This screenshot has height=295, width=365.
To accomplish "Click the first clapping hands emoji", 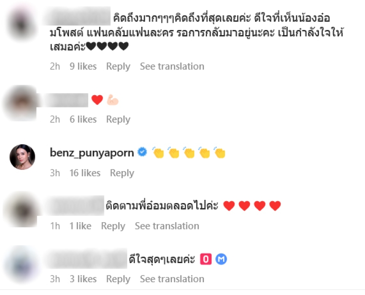I will (x=158, y=153).
